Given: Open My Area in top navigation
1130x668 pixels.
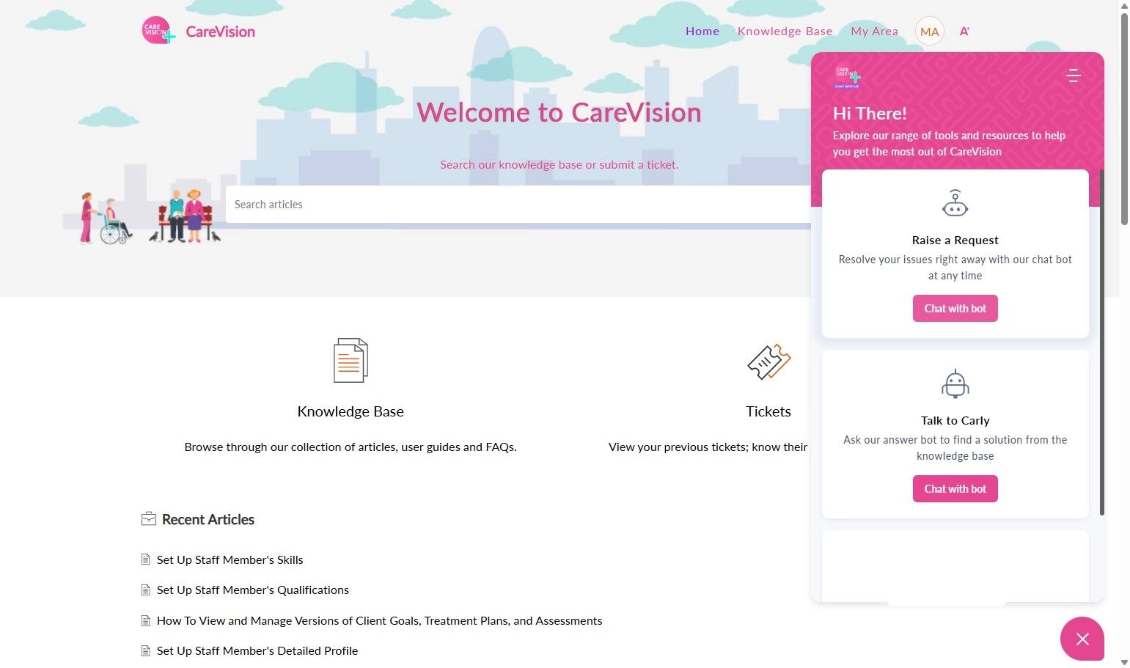Looking at the screenshot, I should tap(874, 32).
